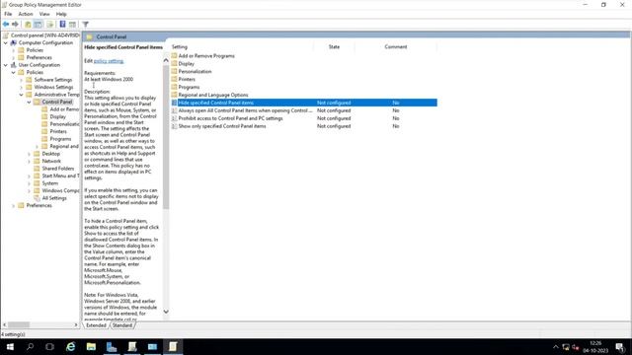Image resolution: width=632 pixels, height=355 pixels.
Task: Expand Policies under Computer Configuration
Action: click(x=13, y=50)
